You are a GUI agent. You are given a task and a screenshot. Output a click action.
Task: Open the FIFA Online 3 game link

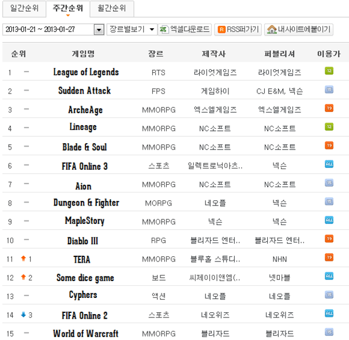pyautogui.click(x=85, y=166)
